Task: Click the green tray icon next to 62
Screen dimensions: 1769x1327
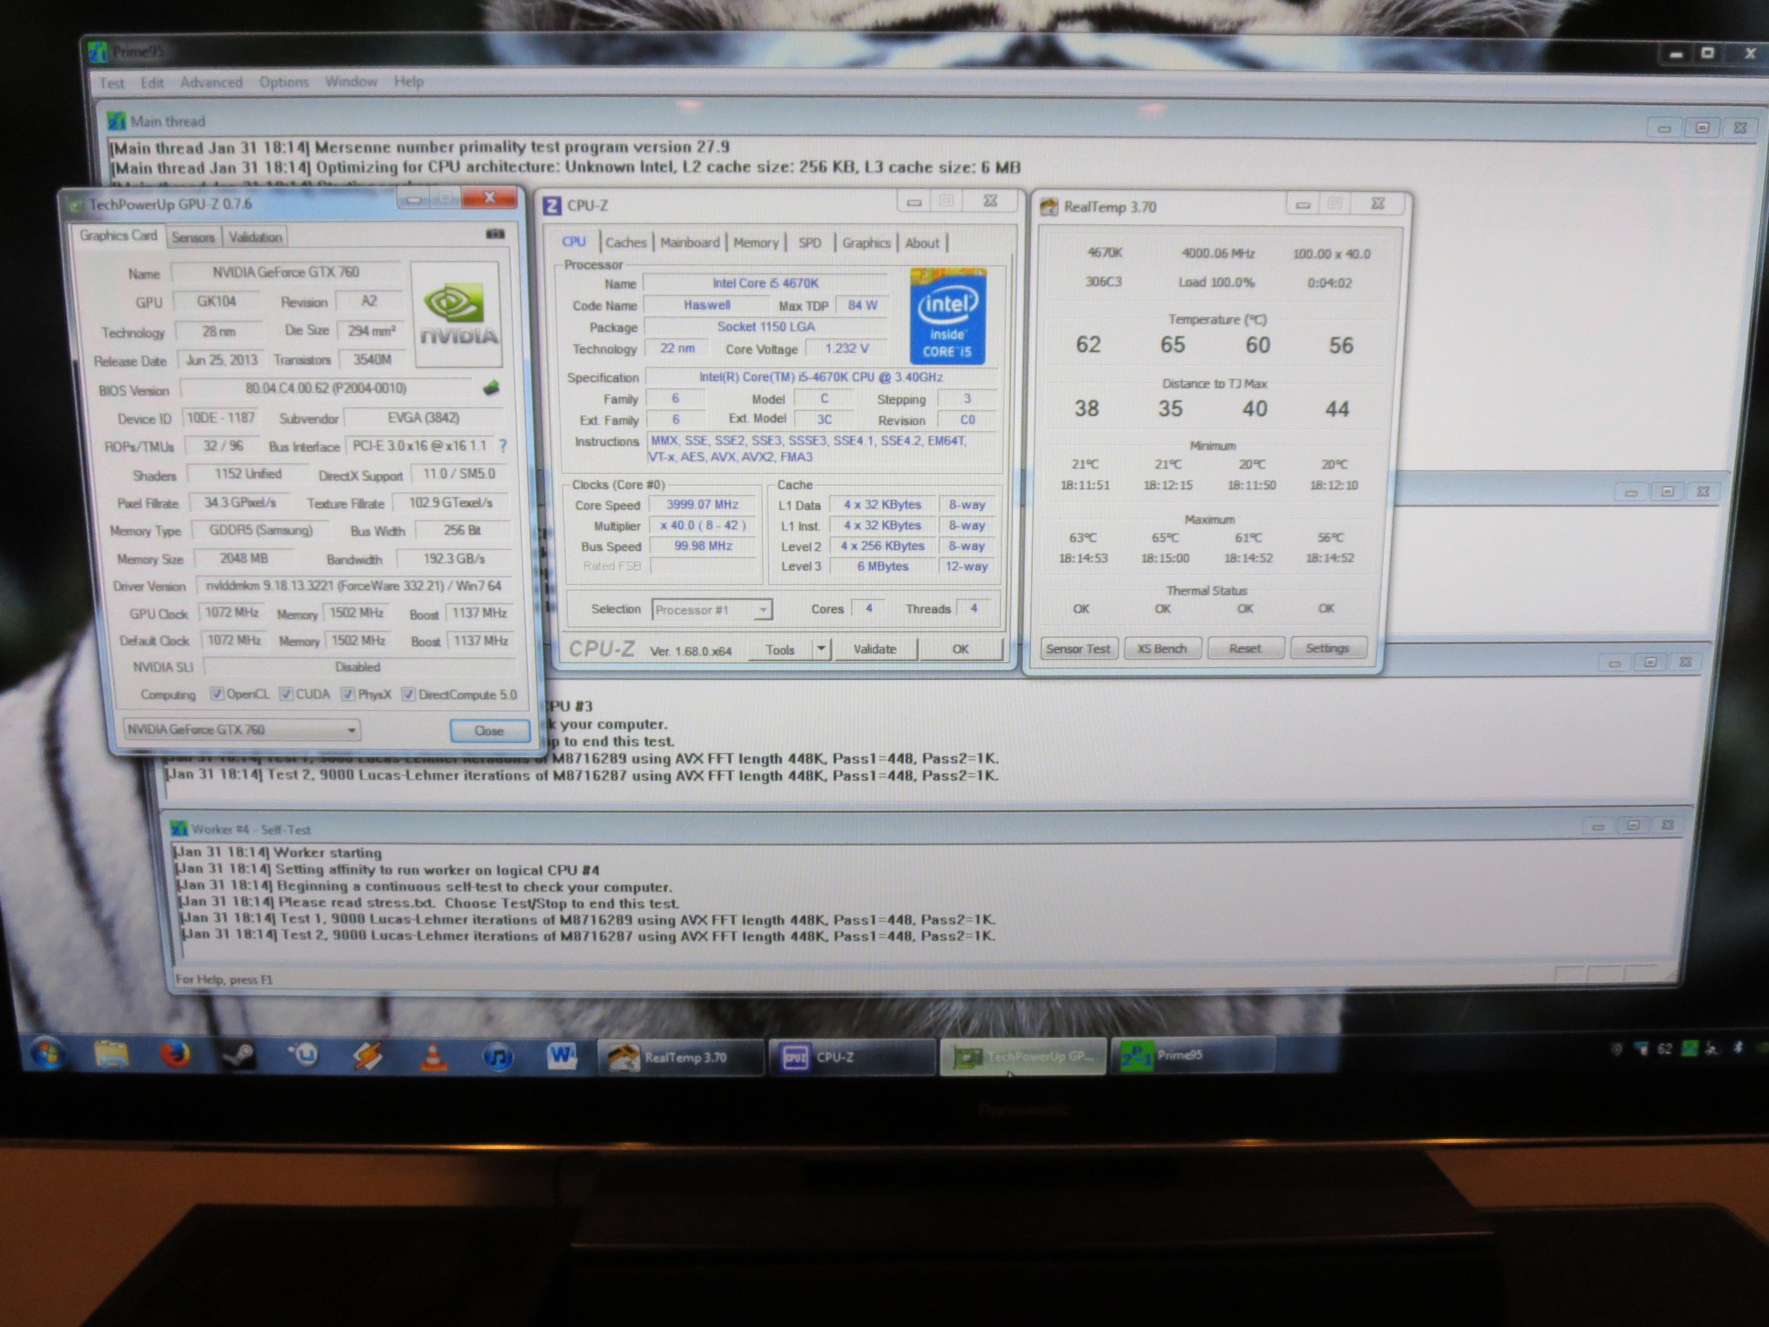Action: coord(1688,1049)
